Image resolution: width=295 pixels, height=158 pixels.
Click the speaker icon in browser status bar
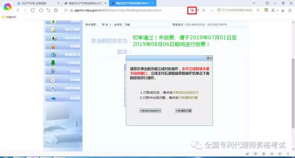click(x=272, y=154)
